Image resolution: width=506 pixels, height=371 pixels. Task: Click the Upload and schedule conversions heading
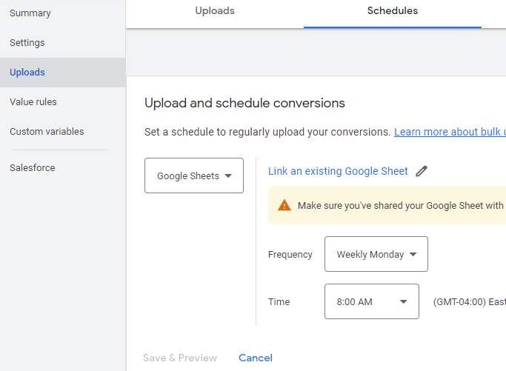point(244,103)
